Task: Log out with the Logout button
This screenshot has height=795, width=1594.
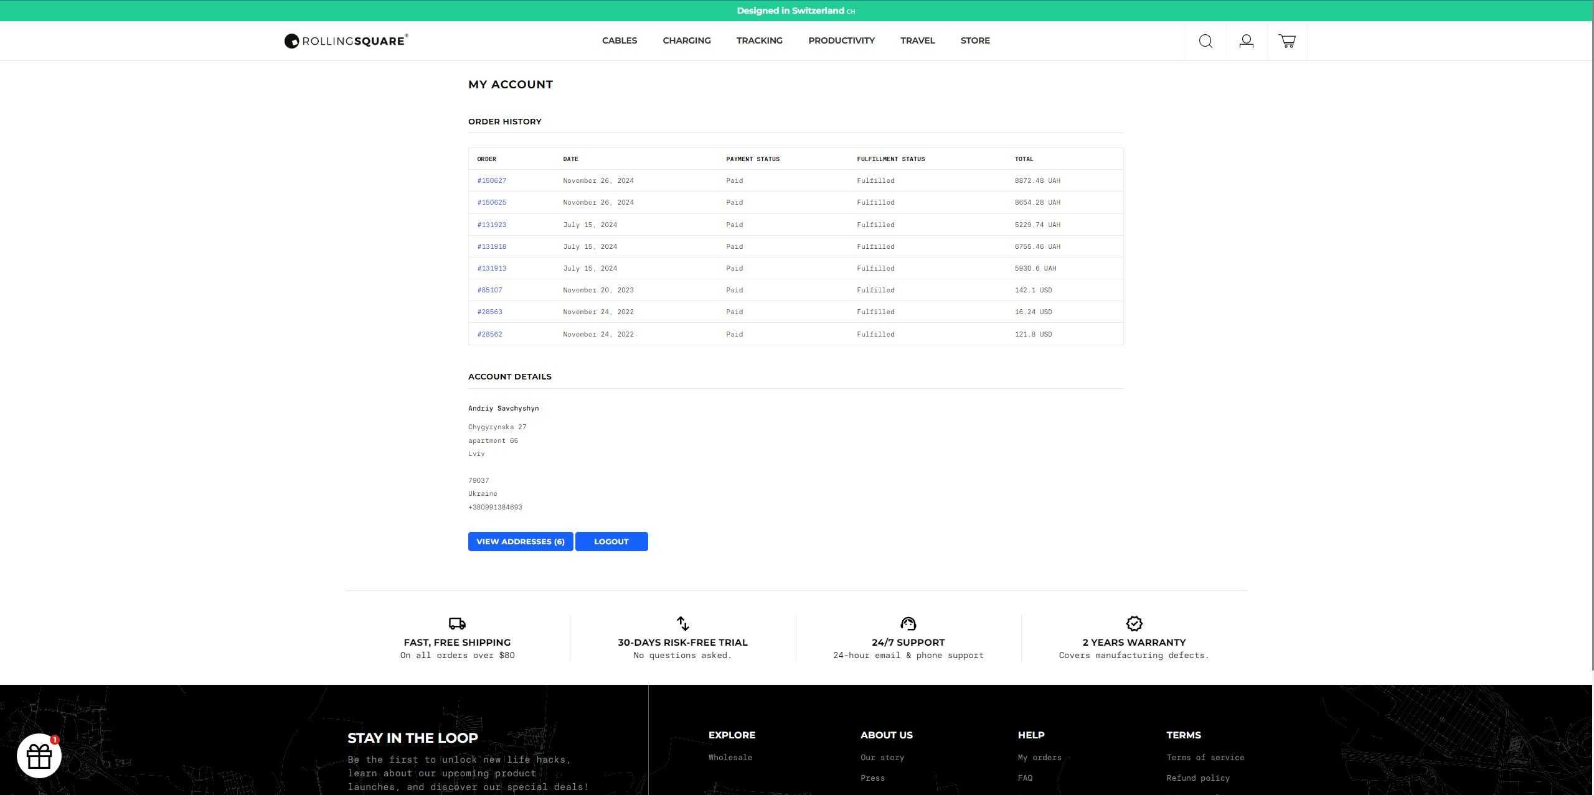Action: pos(611,541)
